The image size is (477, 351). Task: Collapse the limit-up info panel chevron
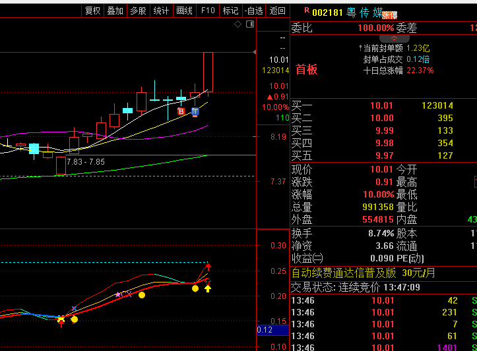tap(394, 38)
